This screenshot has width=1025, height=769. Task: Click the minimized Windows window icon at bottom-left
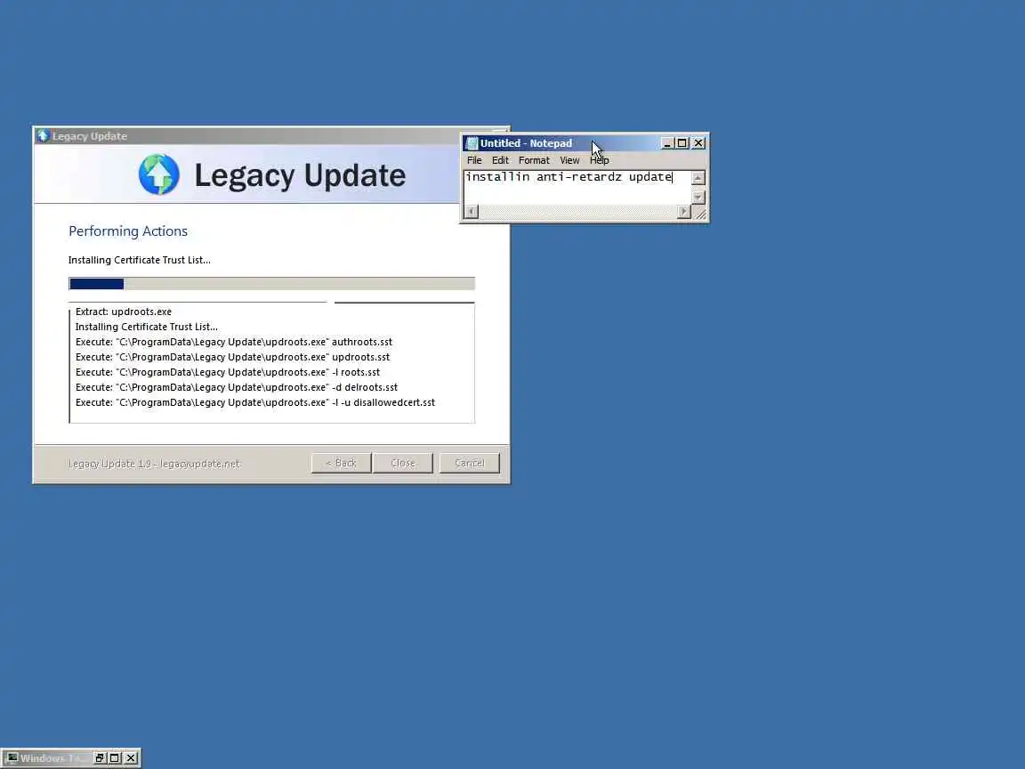12,758
